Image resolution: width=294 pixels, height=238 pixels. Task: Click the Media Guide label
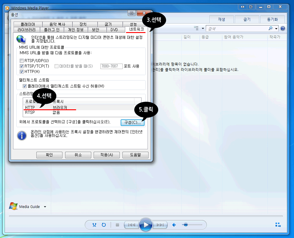point(29,207)
